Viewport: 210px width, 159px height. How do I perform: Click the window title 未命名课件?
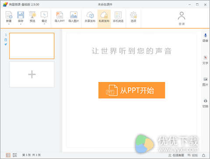pyautogui.click(x=105, y=4)
